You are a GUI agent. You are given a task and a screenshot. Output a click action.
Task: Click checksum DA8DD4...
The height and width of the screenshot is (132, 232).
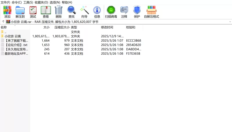pos(134,49)
